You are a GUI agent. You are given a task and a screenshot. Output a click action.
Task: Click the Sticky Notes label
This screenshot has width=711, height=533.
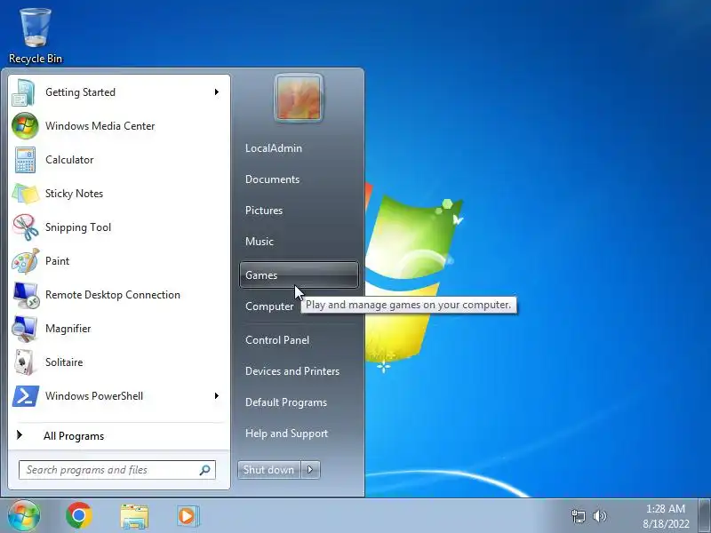(75, 194)
